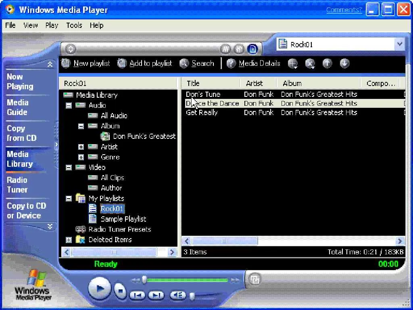The image size is (413, 310).
Task: Open the Help menu
Action: coord(96,25)
